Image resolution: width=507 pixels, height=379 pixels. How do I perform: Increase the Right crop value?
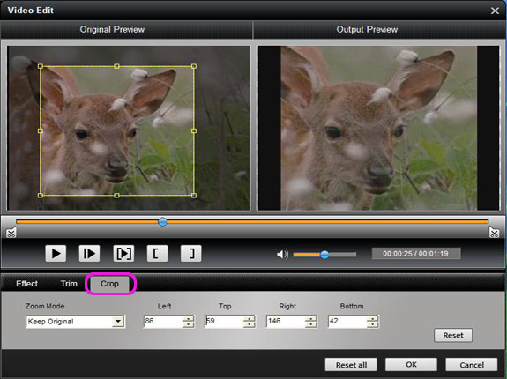pos(310,318)
